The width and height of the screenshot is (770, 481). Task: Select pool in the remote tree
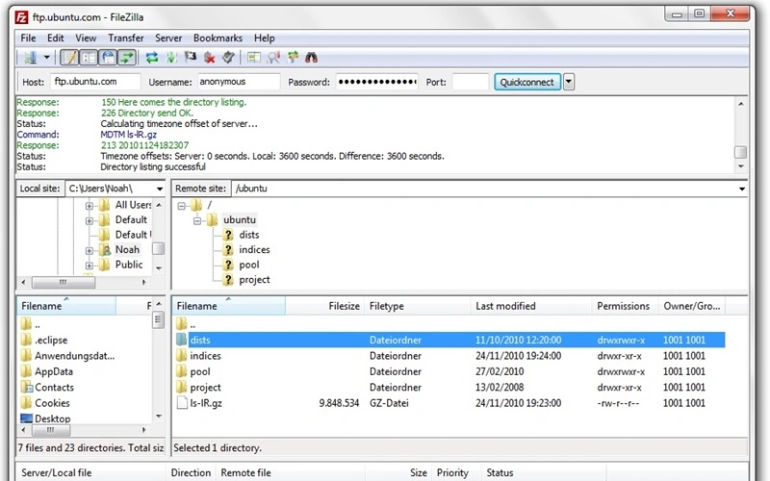249,266
